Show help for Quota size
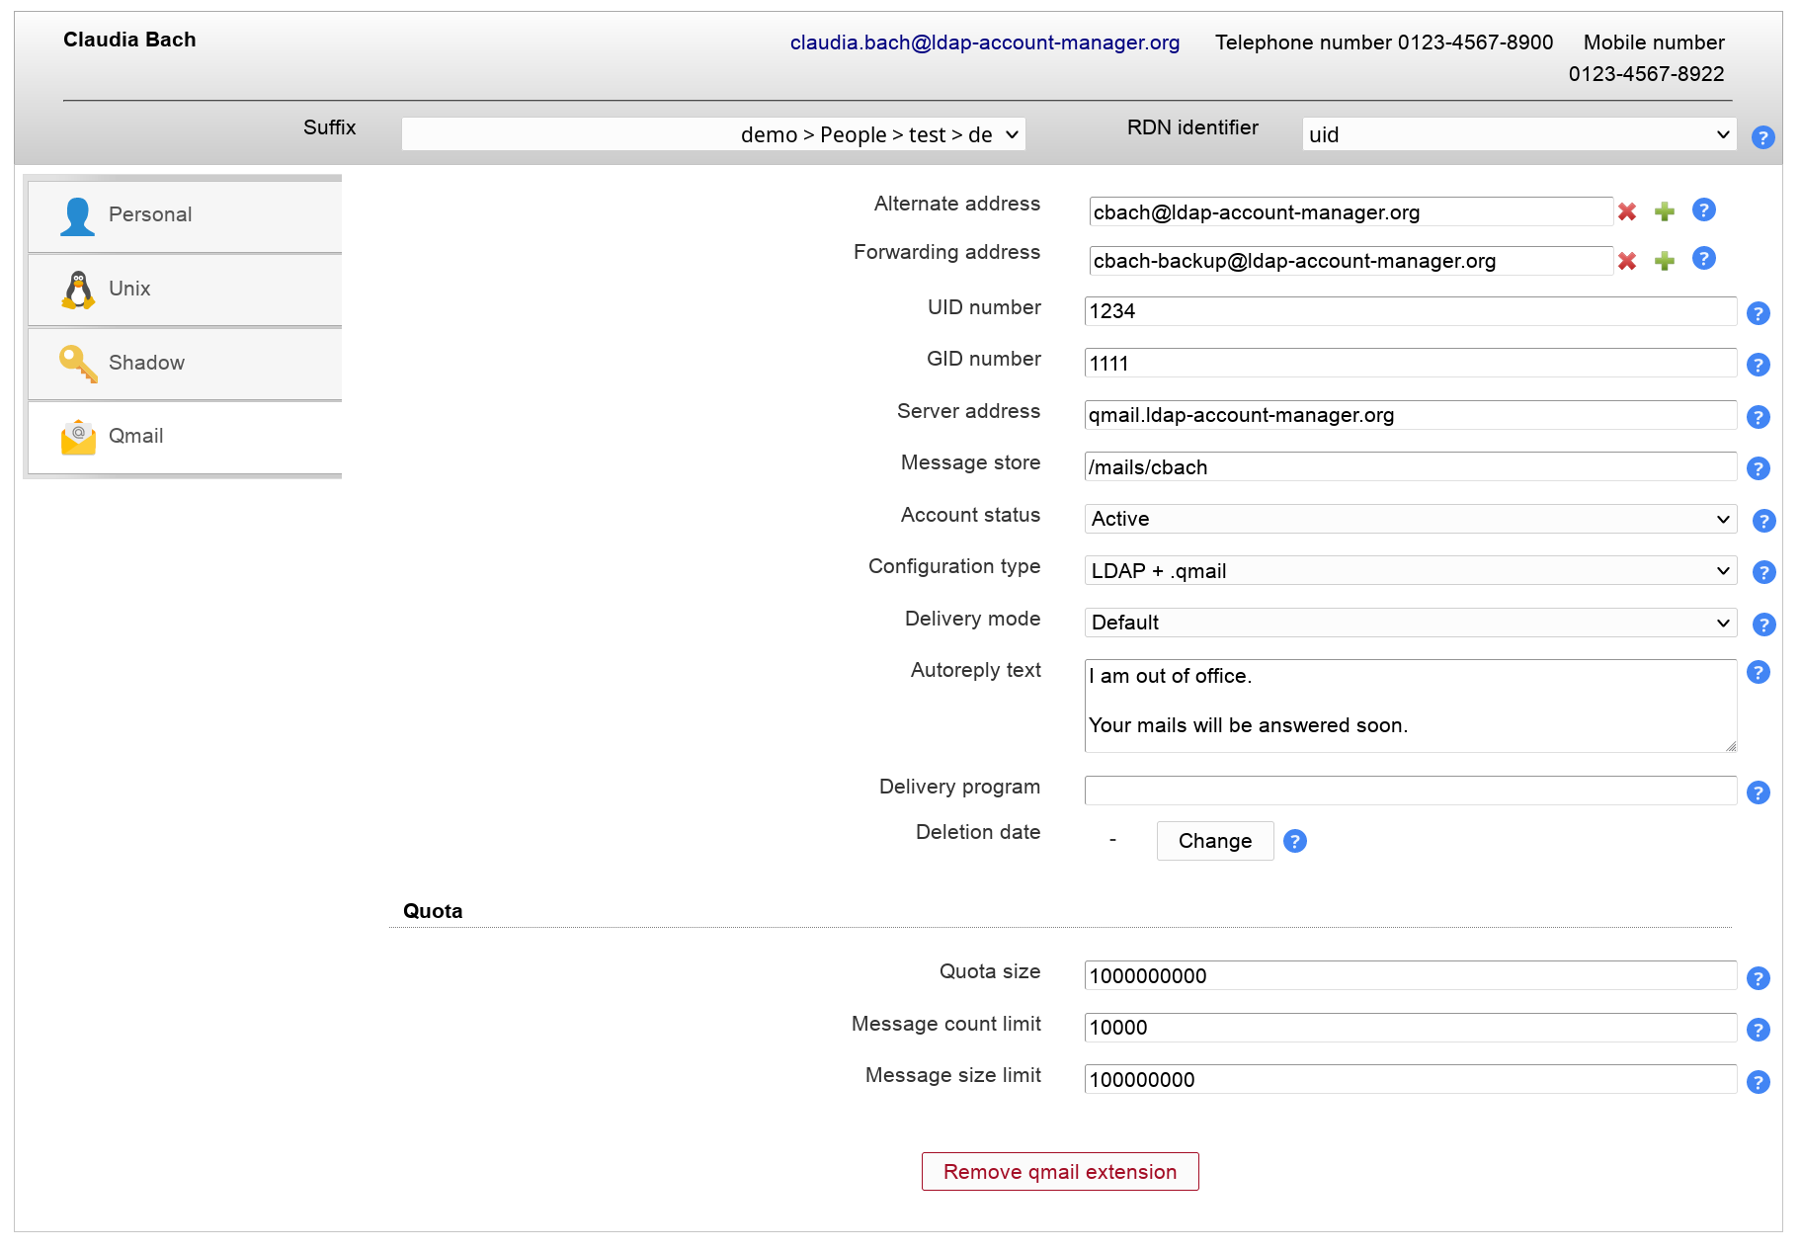Image resolution: width=1801 pixels, height=1251 pixels. click(1758, 978)
